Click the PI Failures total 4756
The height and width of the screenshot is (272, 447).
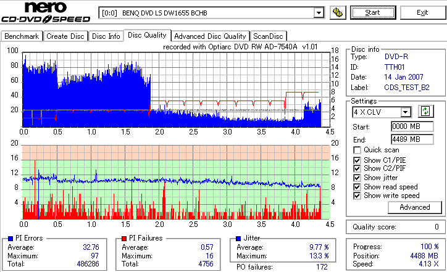[x=206, y=264]
